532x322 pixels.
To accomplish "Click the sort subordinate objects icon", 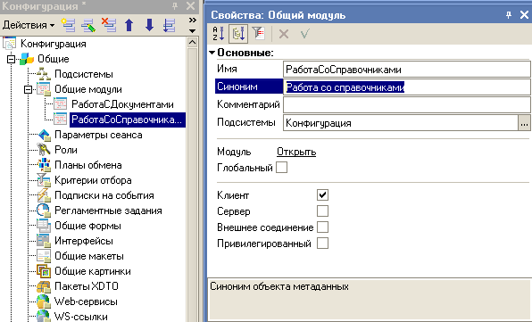I will [169, 25].
